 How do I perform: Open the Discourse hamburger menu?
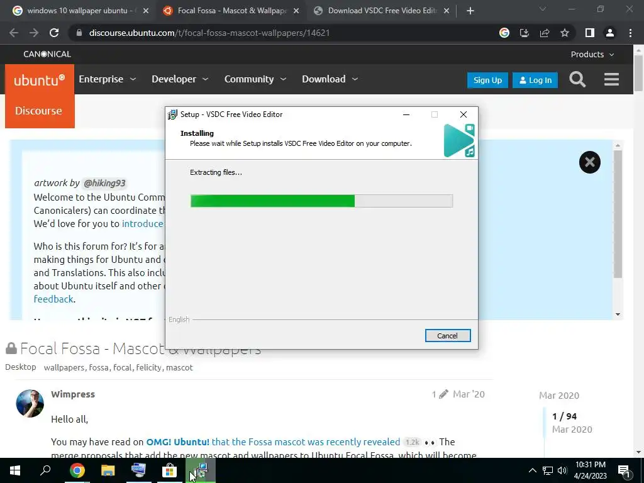[x=611, y=79]
